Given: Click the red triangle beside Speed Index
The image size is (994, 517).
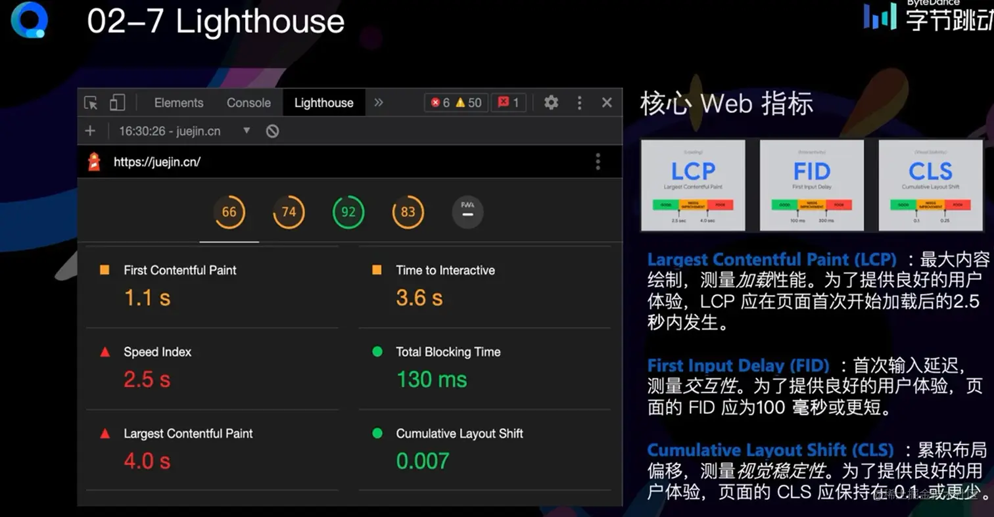Looking at the screenshot, I should [105, 352].
